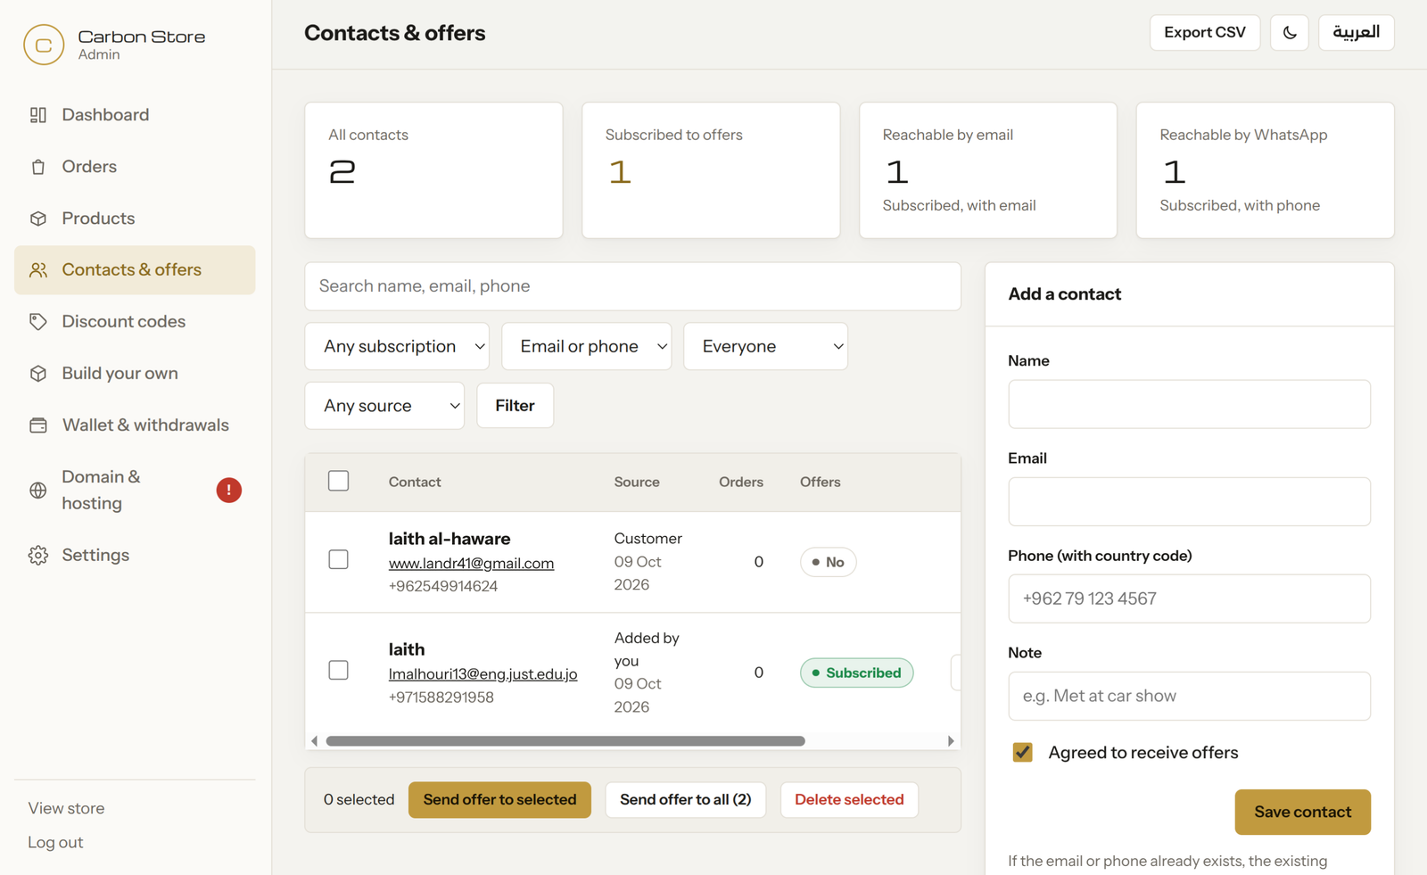
Task: Go to Orders in sidebar
Action: coord(135,167)
